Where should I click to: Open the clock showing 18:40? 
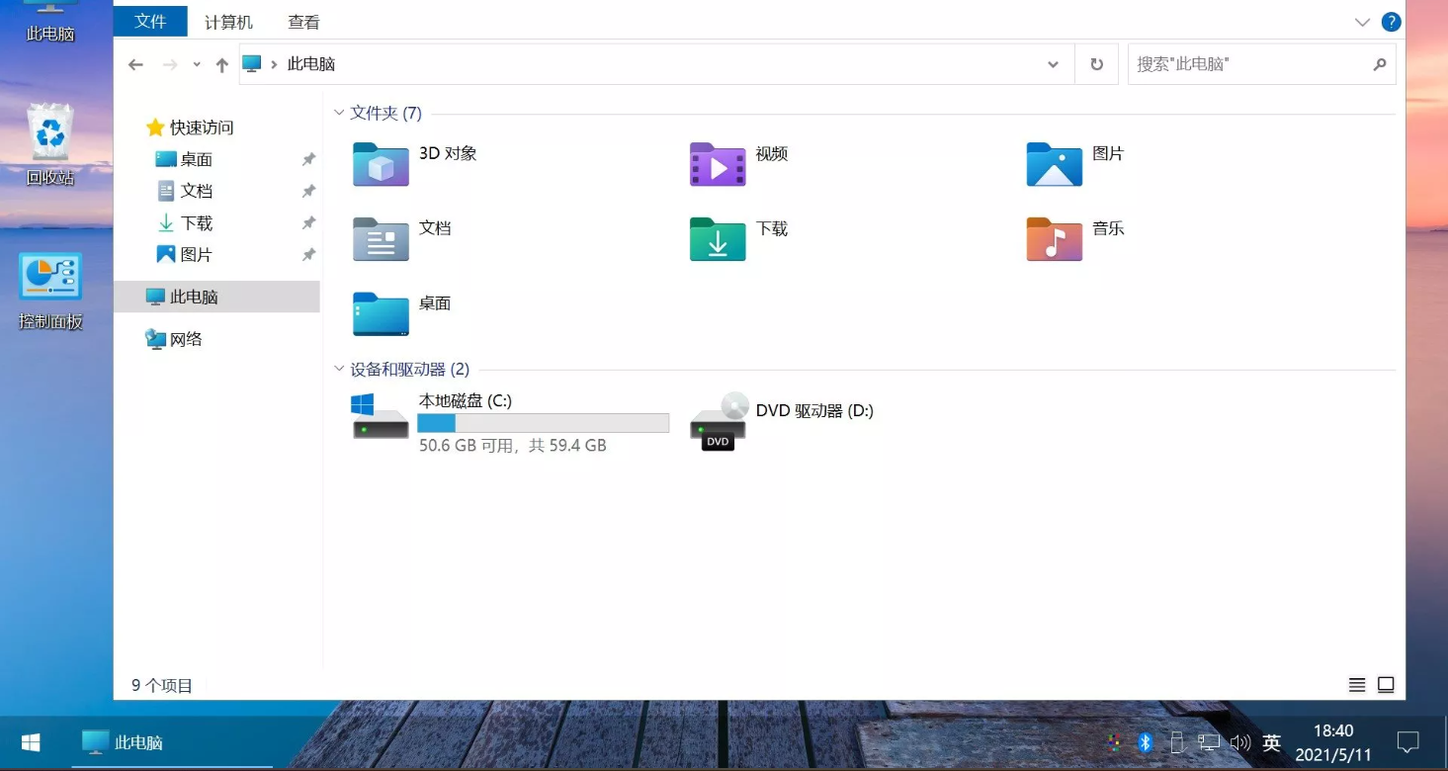(1333, 742)
